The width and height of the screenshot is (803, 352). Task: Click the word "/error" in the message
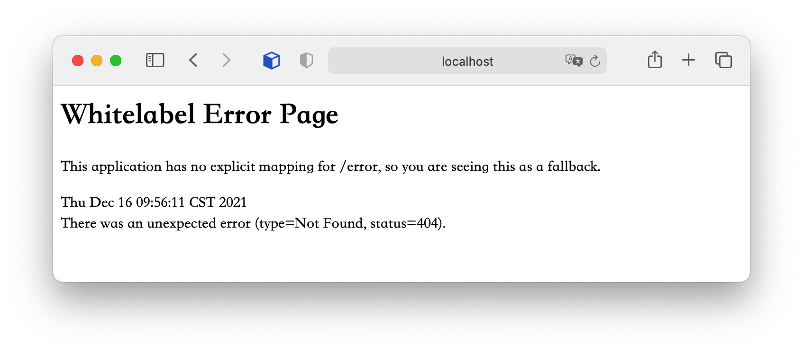[x=360, y=167]
